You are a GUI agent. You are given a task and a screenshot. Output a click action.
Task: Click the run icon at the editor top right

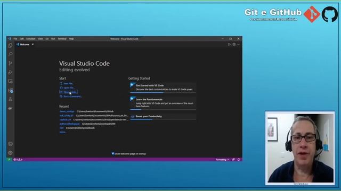point(229,45)
